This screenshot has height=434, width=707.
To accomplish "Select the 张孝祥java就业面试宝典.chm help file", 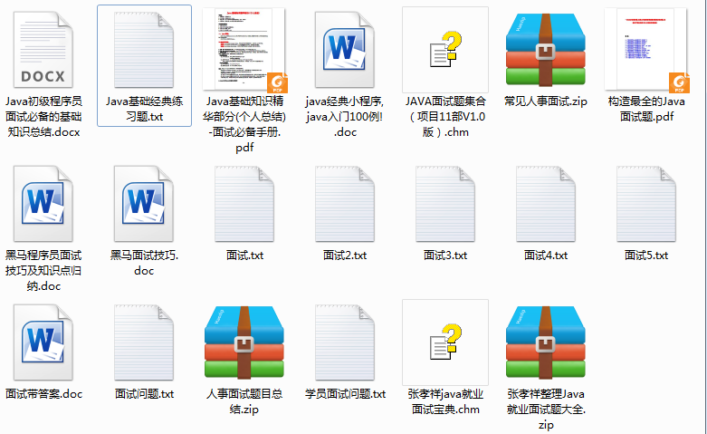I will [x=445, y=342].
